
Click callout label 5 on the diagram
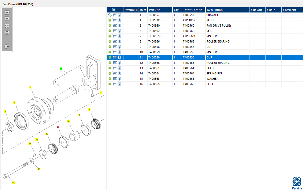[x=30, y=87]
